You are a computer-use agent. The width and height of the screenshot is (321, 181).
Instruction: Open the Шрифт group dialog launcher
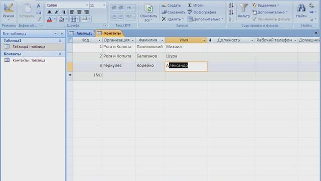click(x=105, y=26)
